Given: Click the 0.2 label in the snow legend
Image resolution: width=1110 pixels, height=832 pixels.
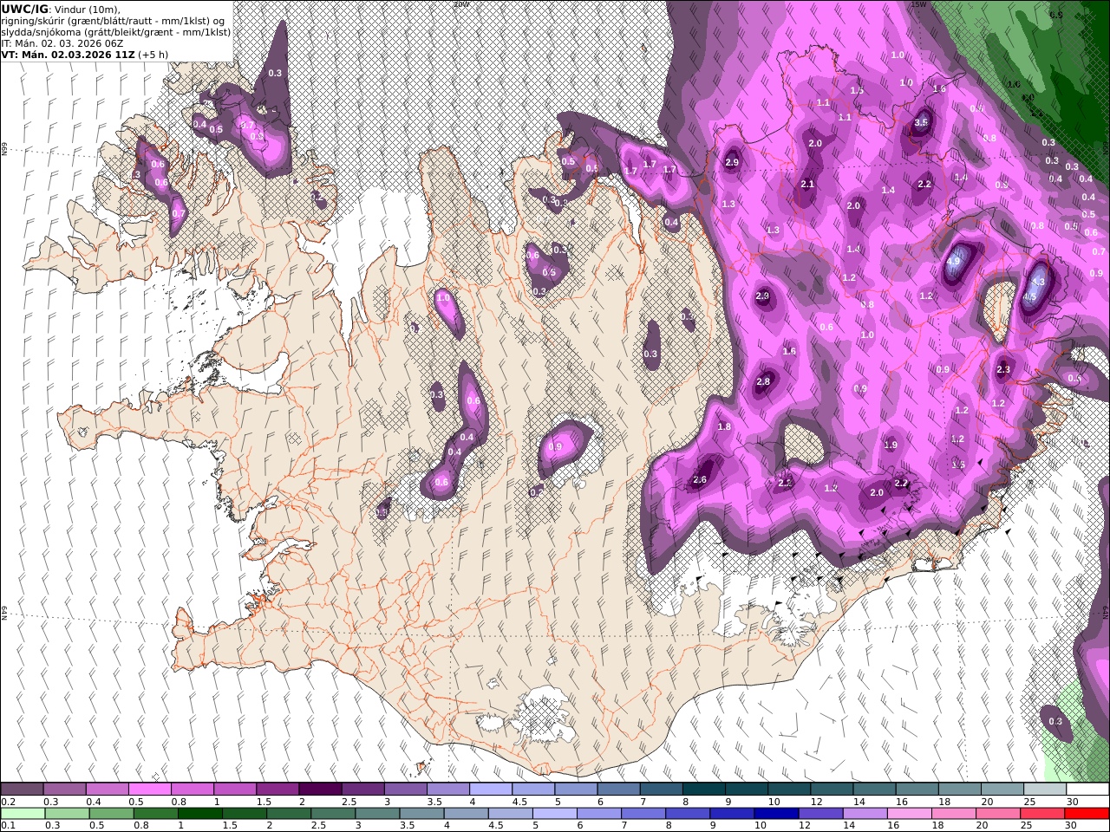Looking at the screenshot, I should tap(9, 802).
